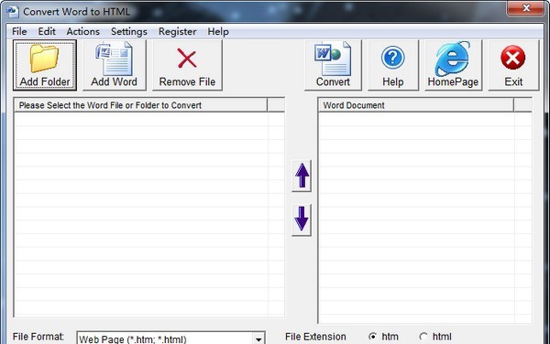Expand the File Format dropdown arrow
The width and height of the screenshot is (550, 344).
click(258, 339)
